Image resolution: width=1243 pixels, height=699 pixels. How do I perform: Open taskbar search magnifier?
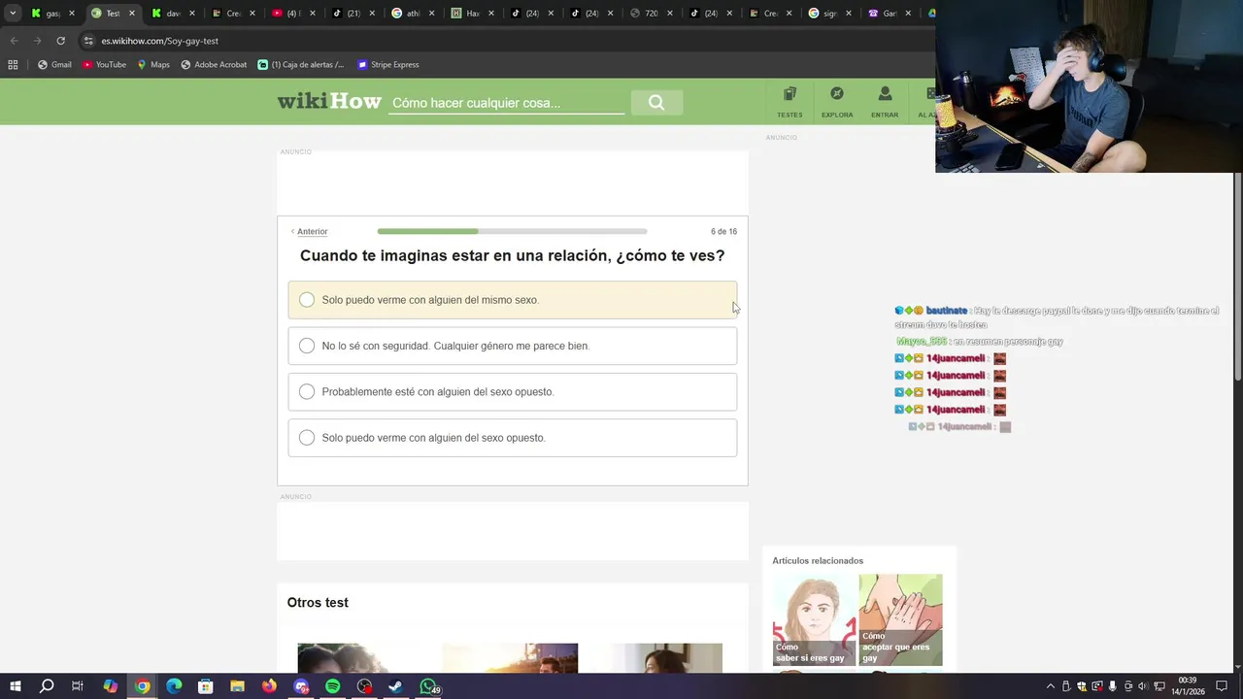47,686
